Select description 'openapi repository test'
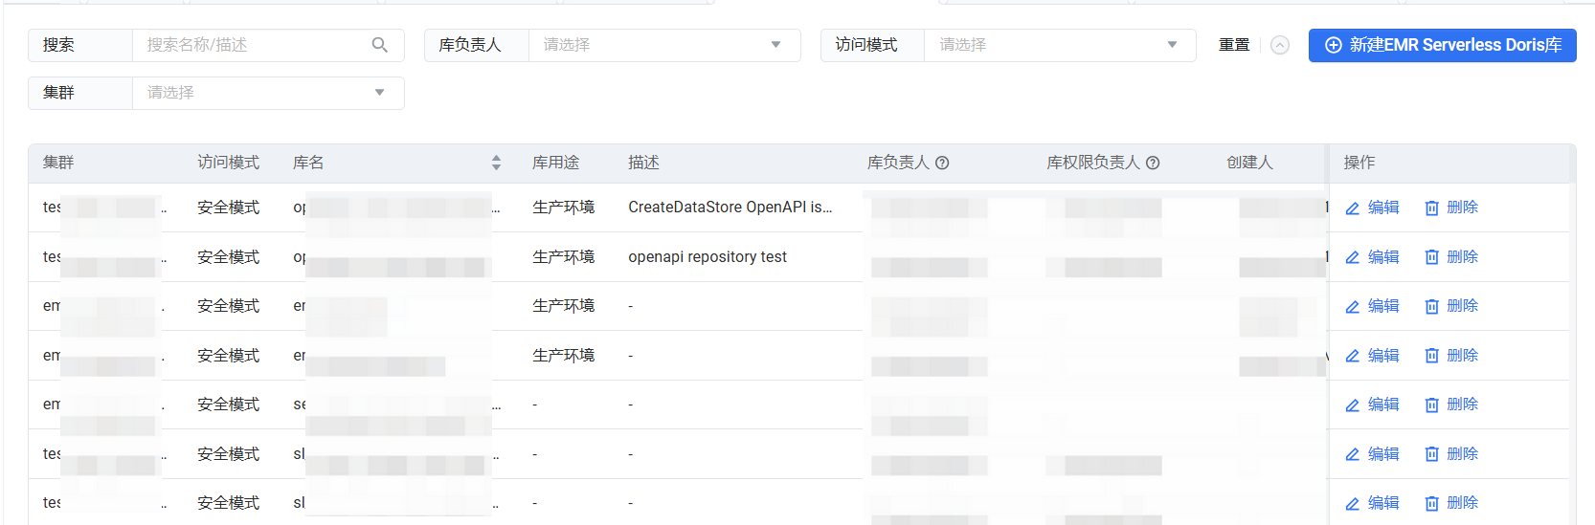Viewport: 1595px width, 525px height. click(708, 257)
